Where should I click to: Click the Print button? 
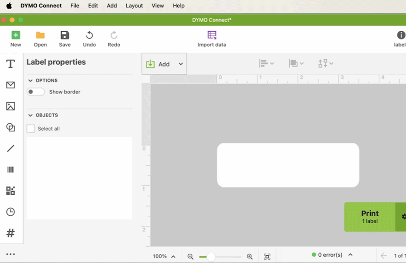(370, 217)
